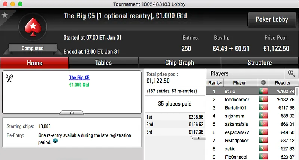Screen dimensions: 299x160
Task: Click ircilio's Portugal flag icon
Action: 263,91
